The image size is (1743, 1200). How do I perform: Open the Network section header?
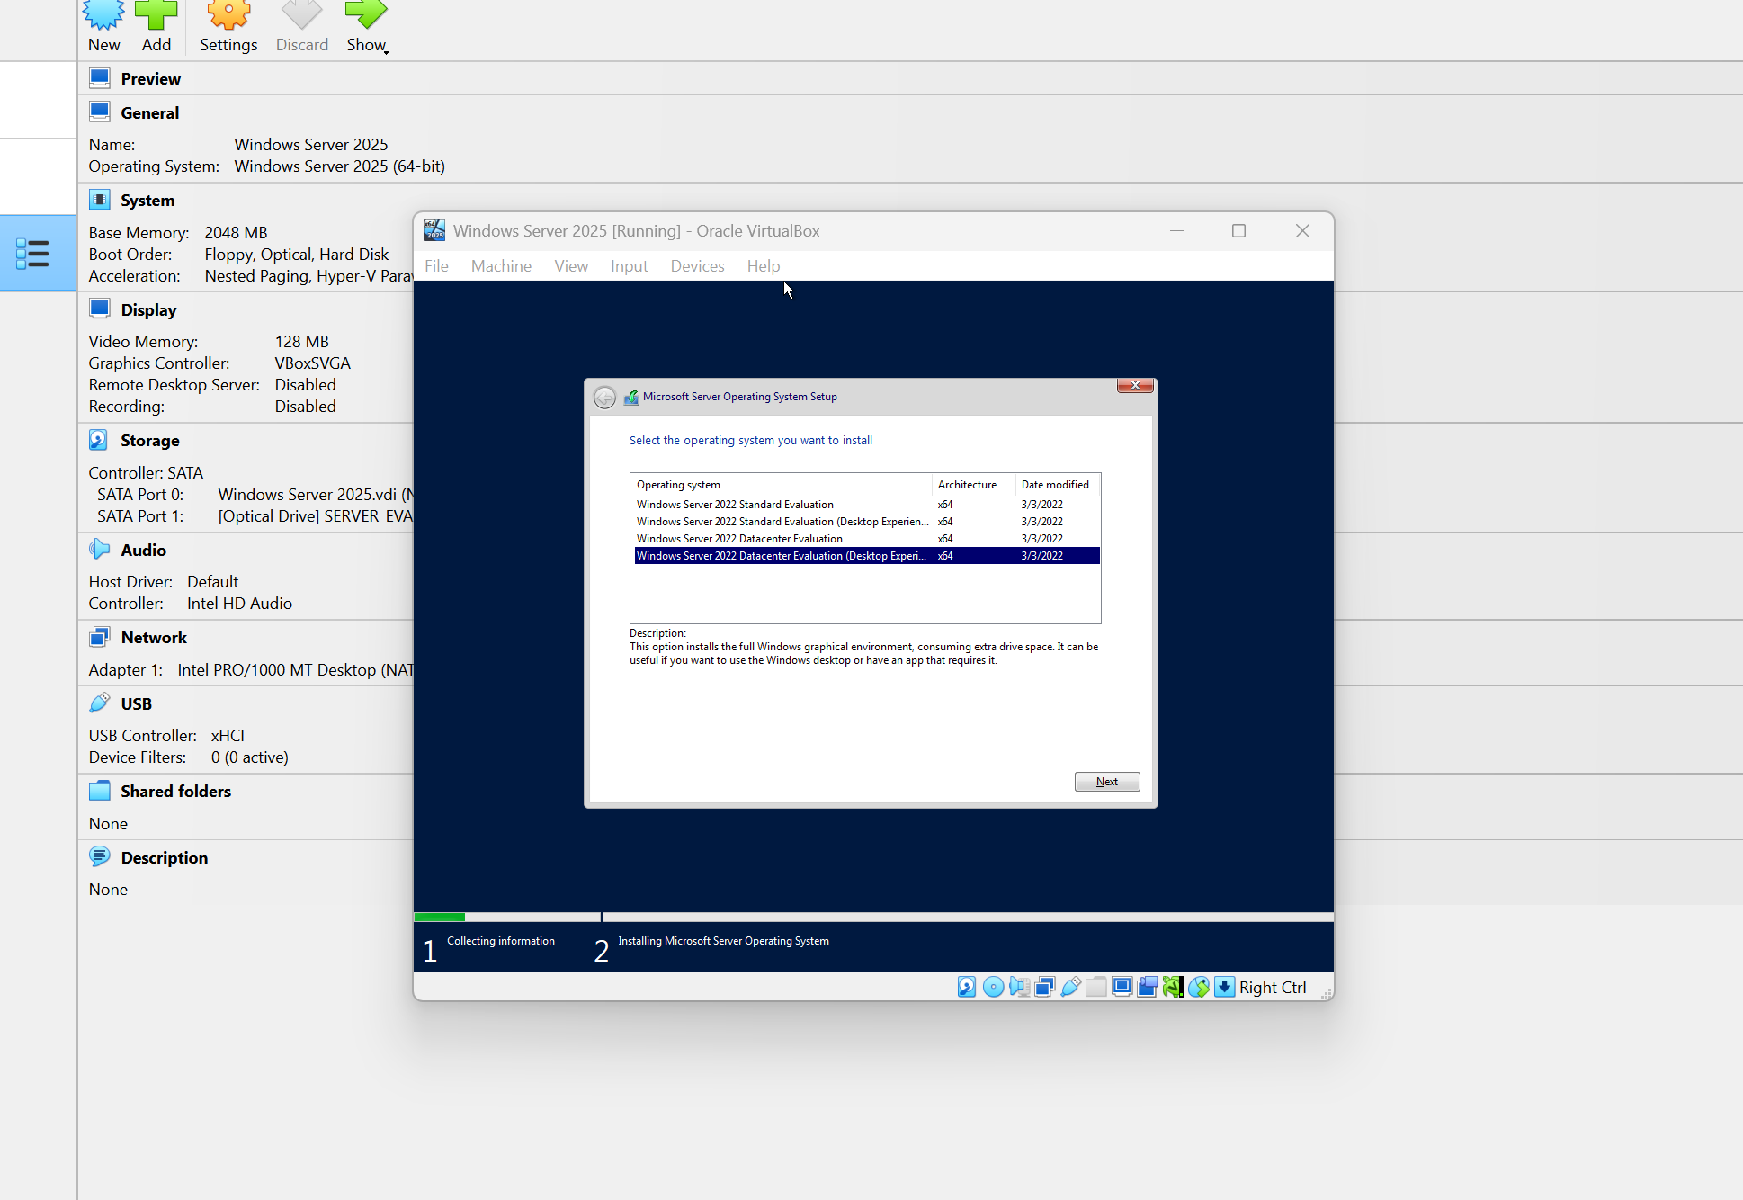coord(154,638)
